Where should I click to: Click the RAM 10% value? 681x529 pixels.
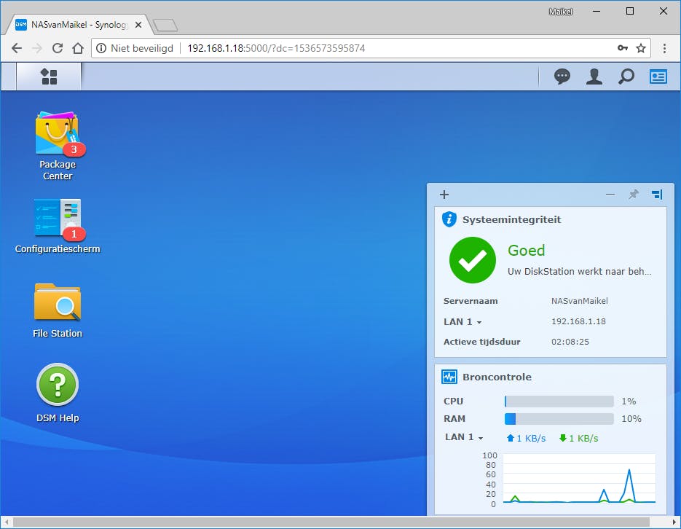point(631,419)
